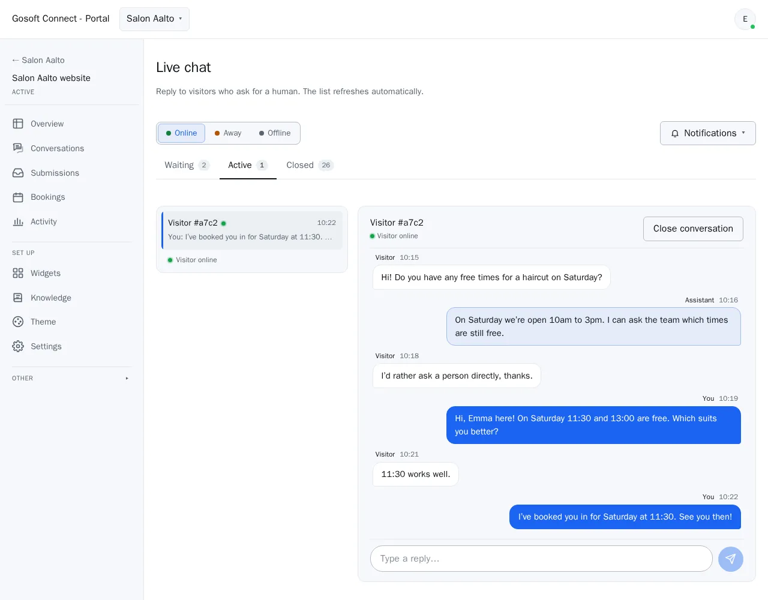
Task: Click the "See you then!" booking confirmation bubble
Action: tap(625, 517)
